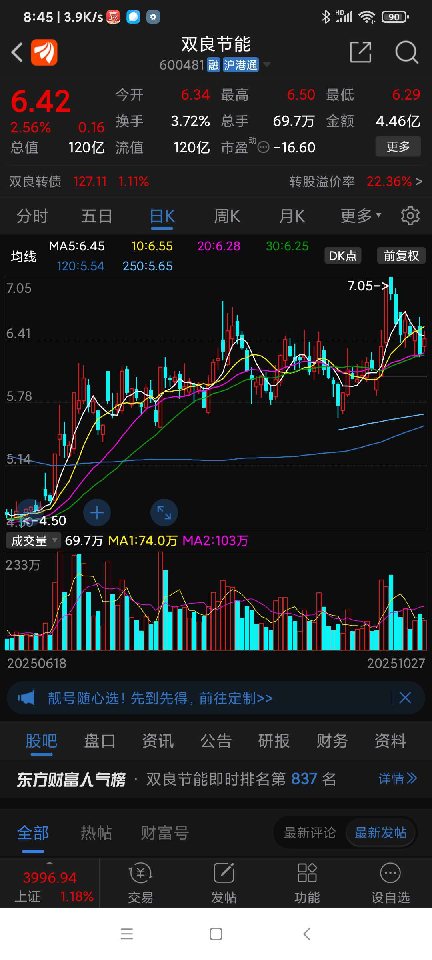Tap Android recent apps menu icon

[127, 934]
